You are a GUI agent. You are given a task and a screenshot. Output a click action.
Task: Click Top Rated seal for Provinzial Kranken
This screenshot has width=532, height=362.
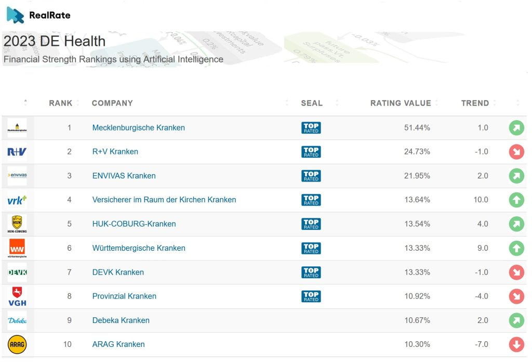point(311,296)
